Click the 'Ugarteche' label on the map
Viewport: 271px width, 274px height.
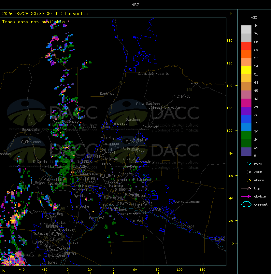[80, 206]
